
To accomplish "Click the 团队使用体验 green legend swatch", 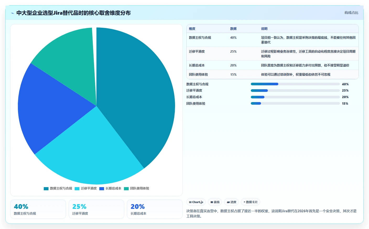I will point(126,188).
